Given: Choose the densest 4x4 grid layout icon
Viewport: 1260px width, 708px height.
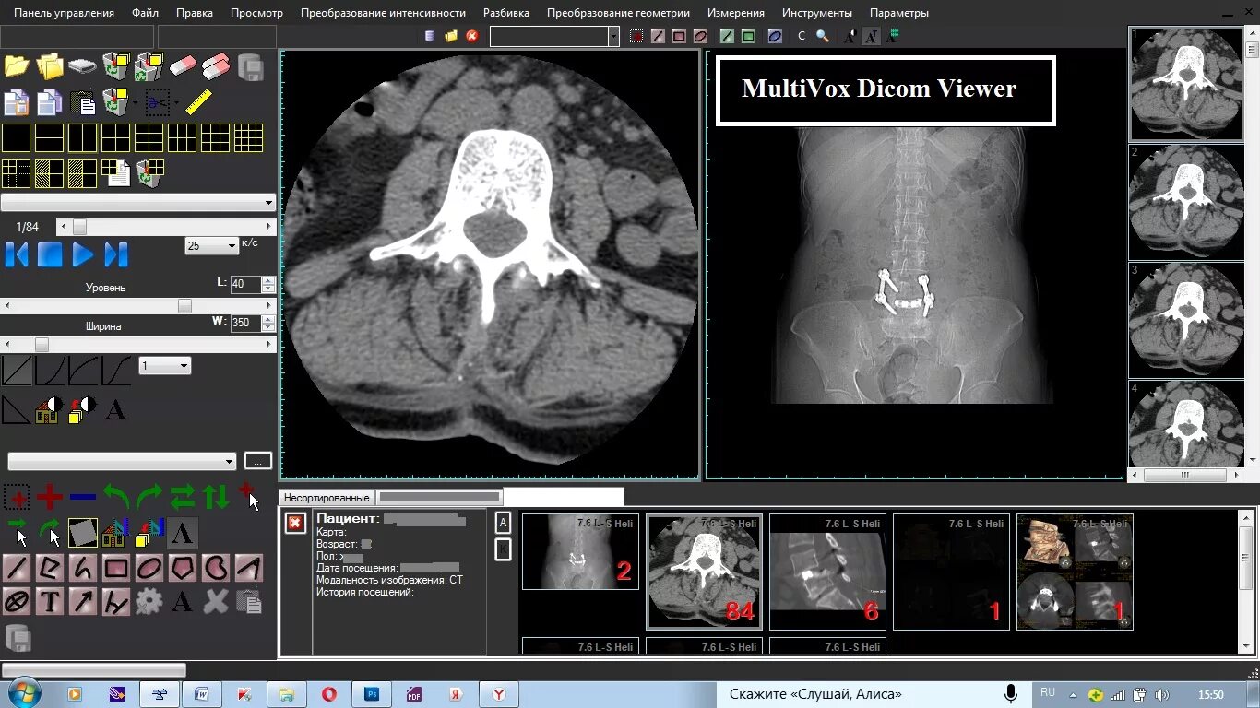Looking at the screenshot, I should click(249, 138).
